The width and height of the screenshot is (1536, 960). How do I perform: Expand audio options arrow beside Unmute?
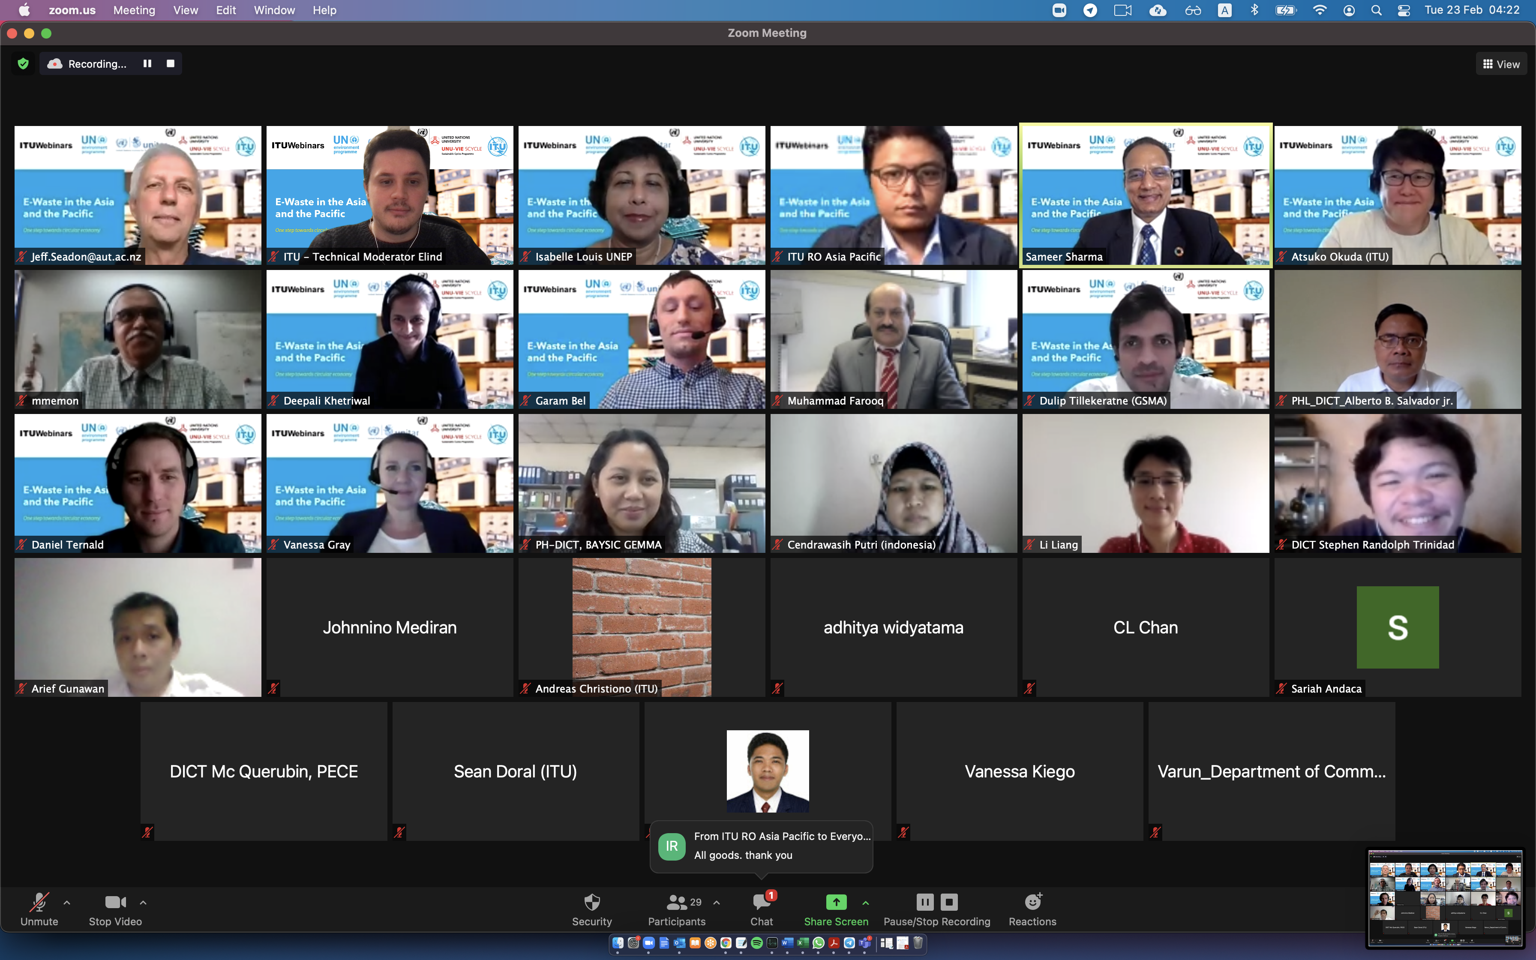(x=67, y=902)
